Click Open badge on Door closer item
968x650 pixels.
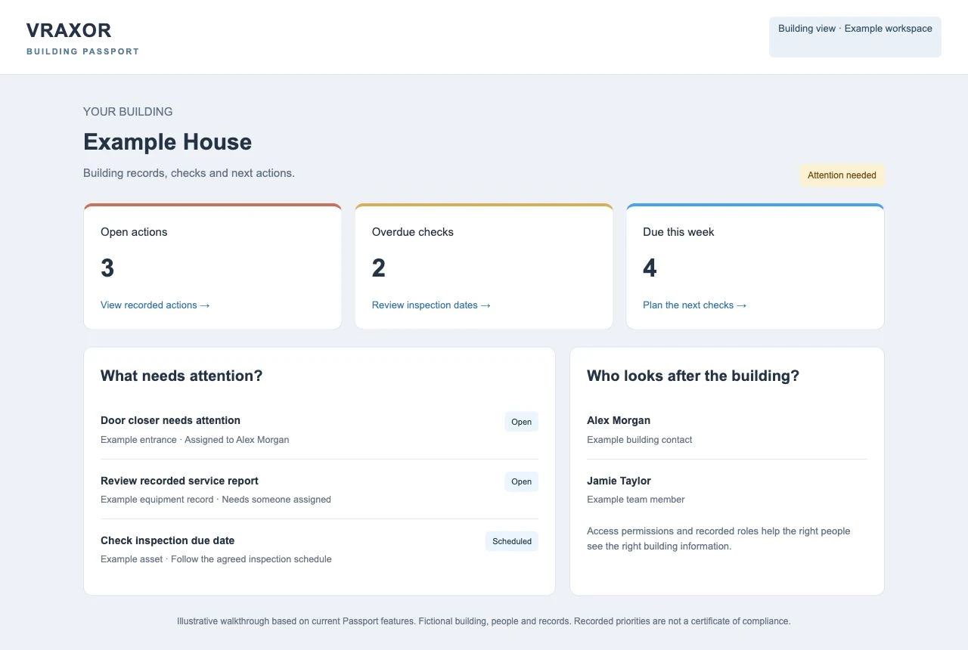pos(521,422)
